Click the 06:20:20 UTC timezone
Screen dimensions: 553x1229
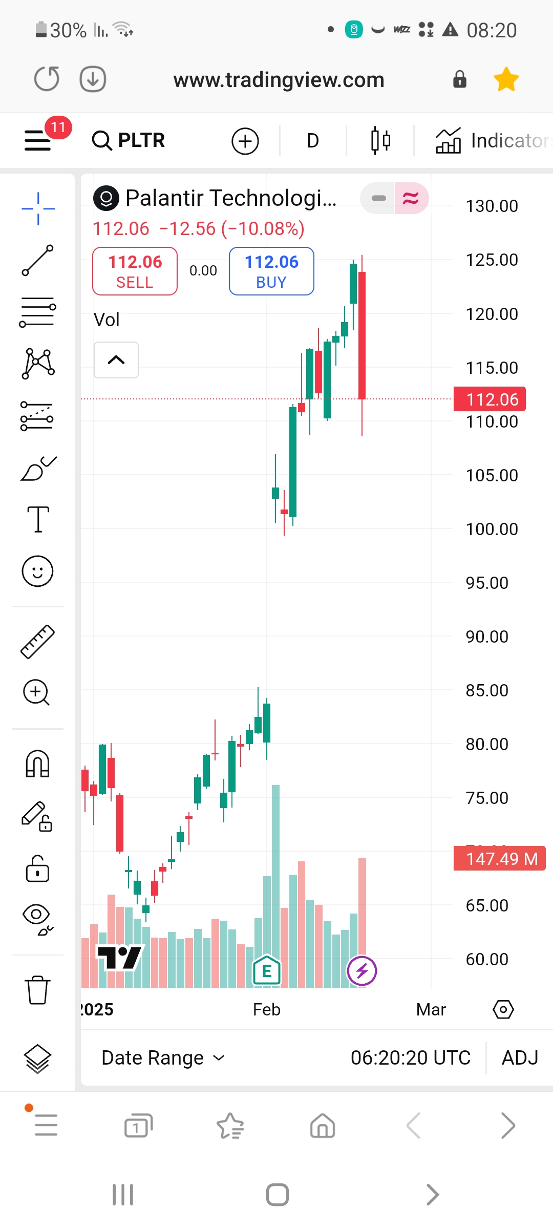[x=411, y=1057]
